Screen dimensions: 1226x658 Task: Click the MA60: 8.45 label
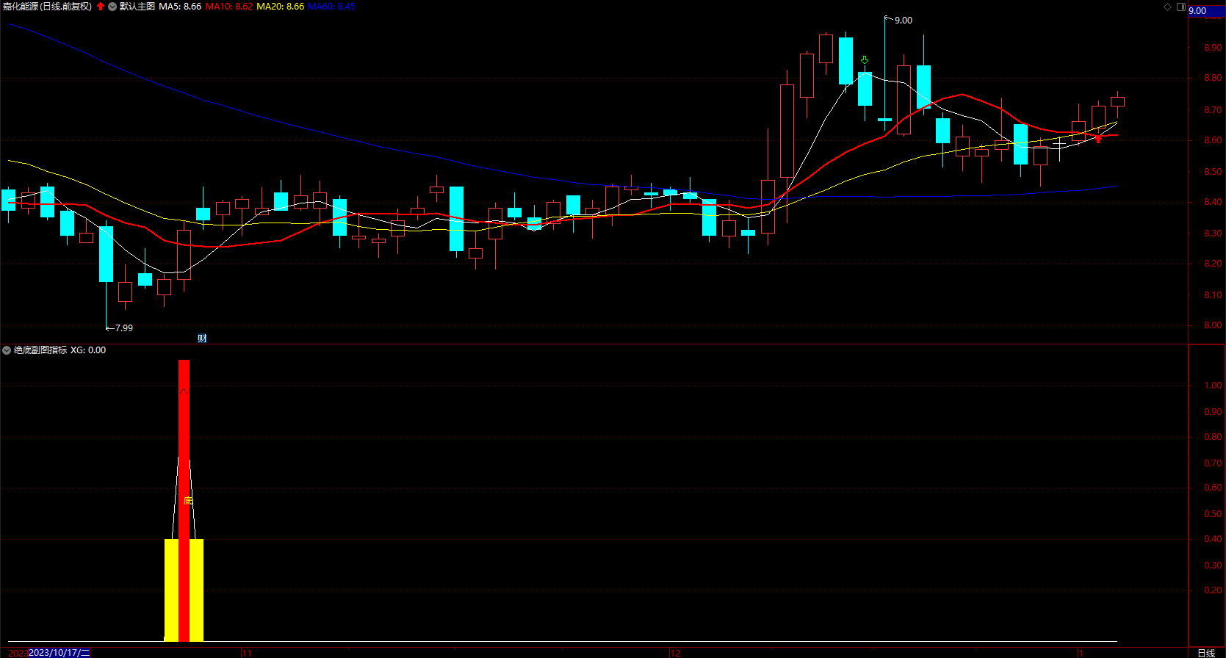(331, 7)
